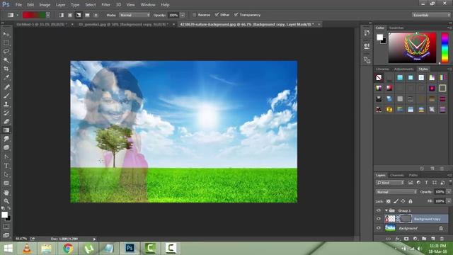Create new adjustment layer icon

click(415, 239)
